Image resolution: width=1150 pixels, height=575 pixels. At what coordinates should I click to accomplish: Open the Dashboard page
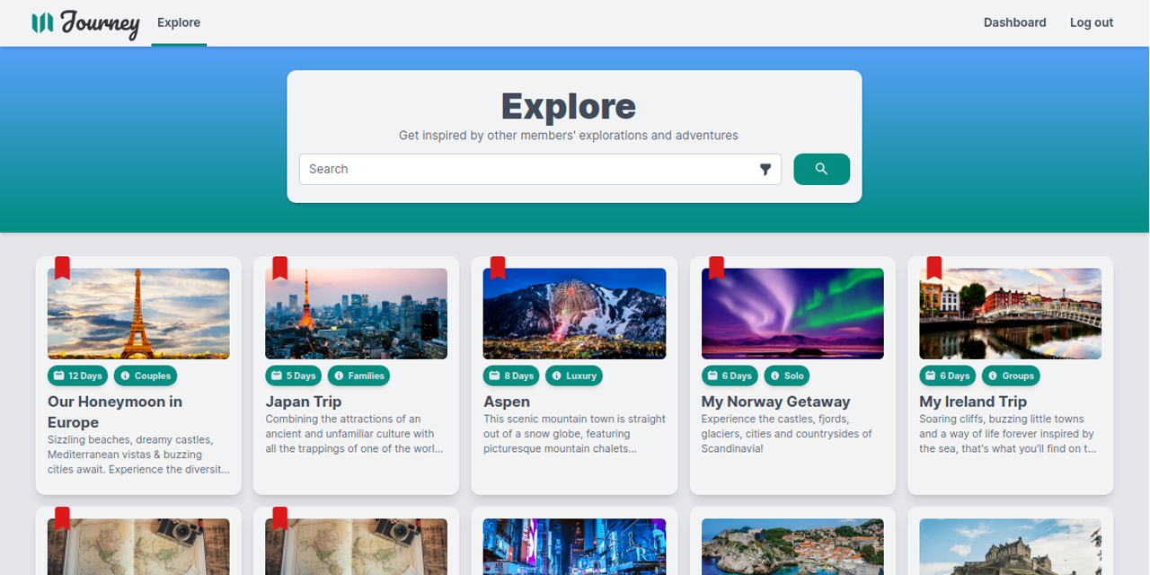click(x=1015, y=22)
